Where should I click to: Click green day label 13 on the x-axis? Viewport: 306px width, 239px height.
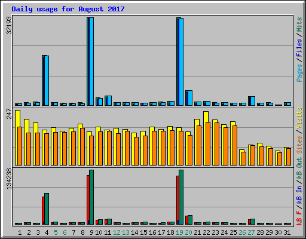[126, 232]
